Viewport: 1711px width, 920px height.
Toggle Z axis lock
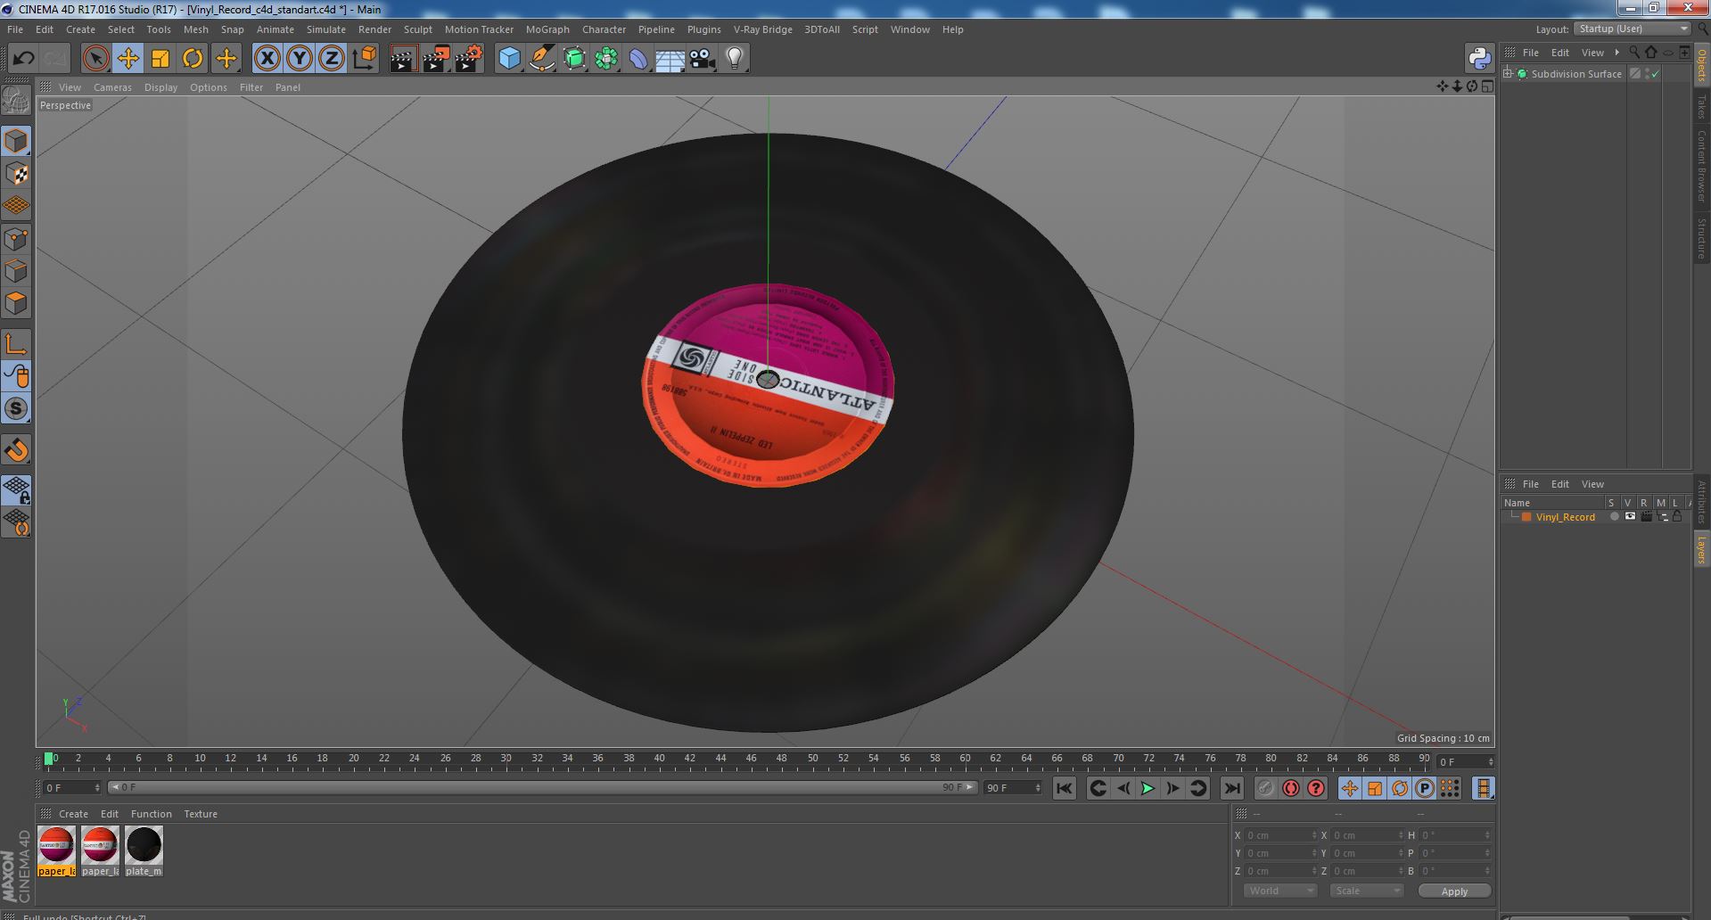pos(332,59)
